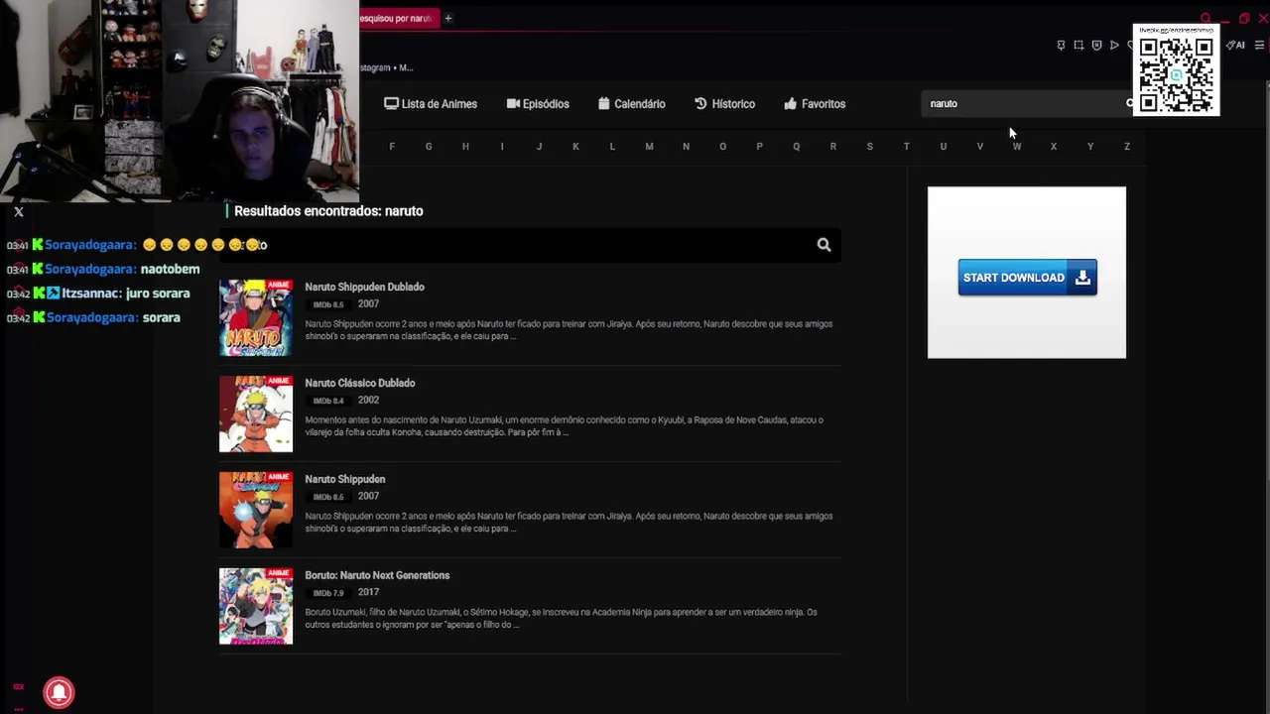The height and width of the screenshot is (714, 1270).
Task: Open Naruto Shippuden Dublado title link
Action: [x=364, y=288]
